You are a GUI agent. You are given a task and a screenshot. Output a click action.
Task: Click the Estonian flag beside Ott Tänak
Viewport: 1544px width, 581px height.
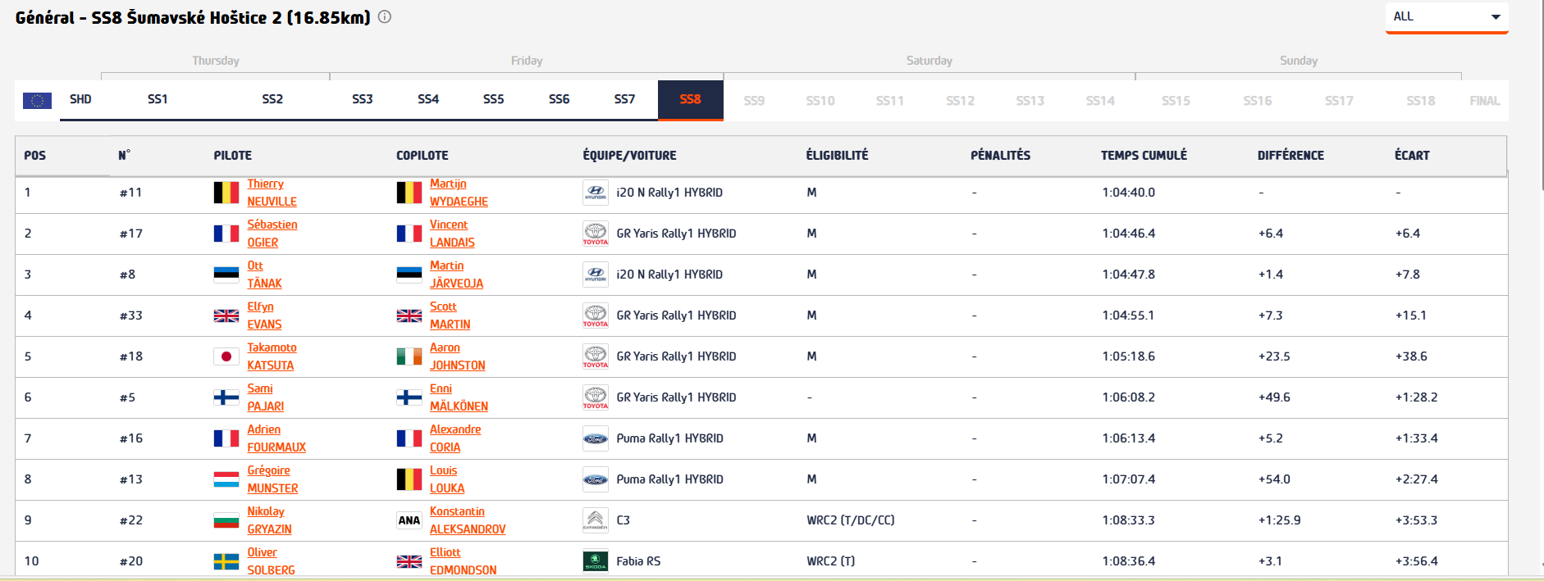click(x=226, y=275)
